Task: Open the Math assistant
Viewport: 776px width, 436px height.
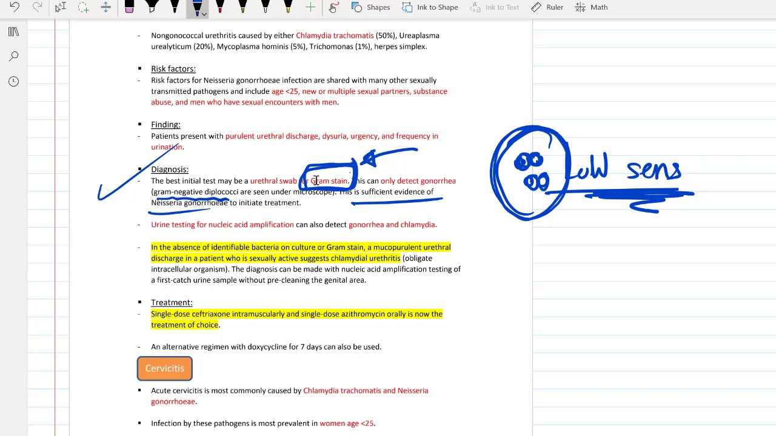Action: tap(591, 7)
